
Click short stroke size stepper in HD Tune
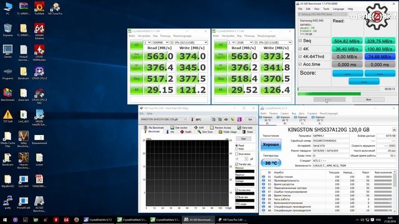coord(246,159)
